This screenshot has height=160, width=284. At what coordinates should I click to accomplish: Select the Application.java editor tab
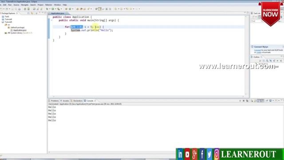pos(58,13)
